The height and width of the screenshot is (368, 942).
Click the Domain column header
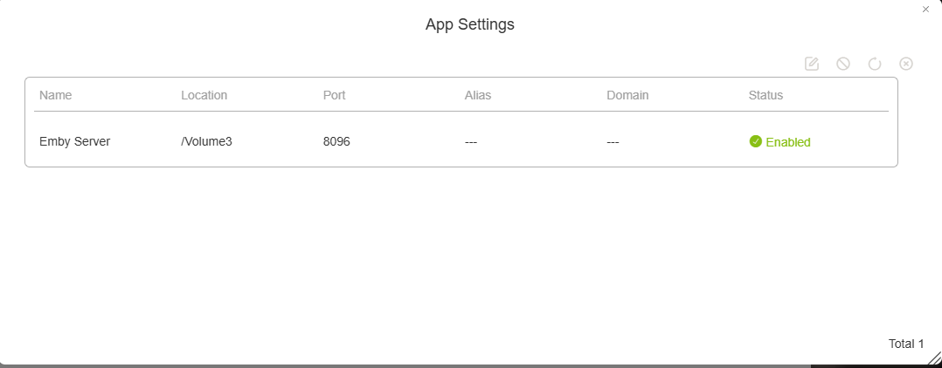pyautogui.click(x=627, y=95)
